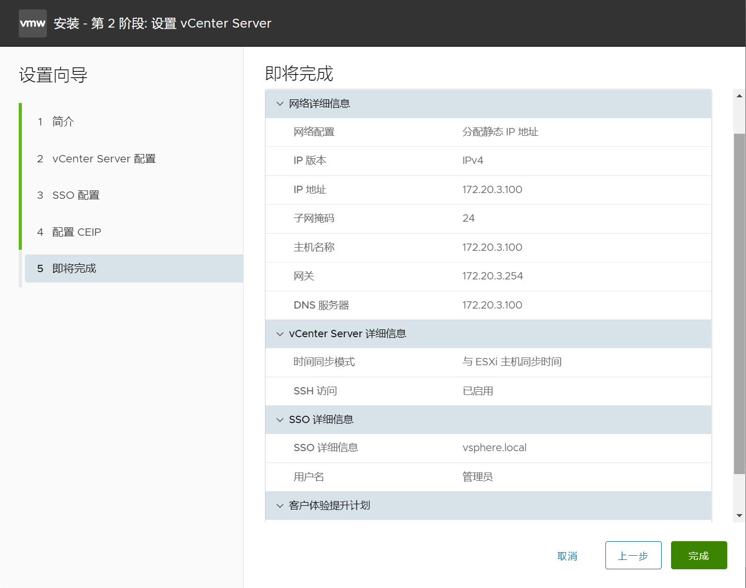Click the vsphere.local domain value

click(x=495, y=448)
